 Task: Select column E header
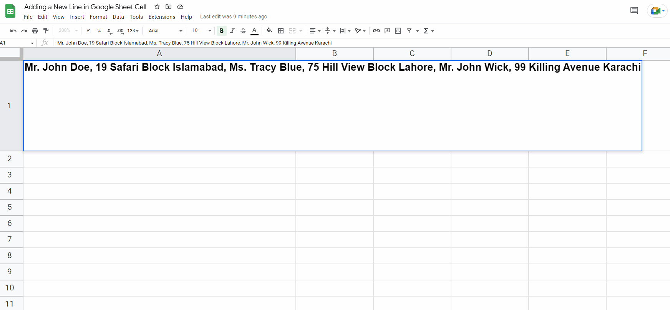pyautogui.click(x=567, y=53)
